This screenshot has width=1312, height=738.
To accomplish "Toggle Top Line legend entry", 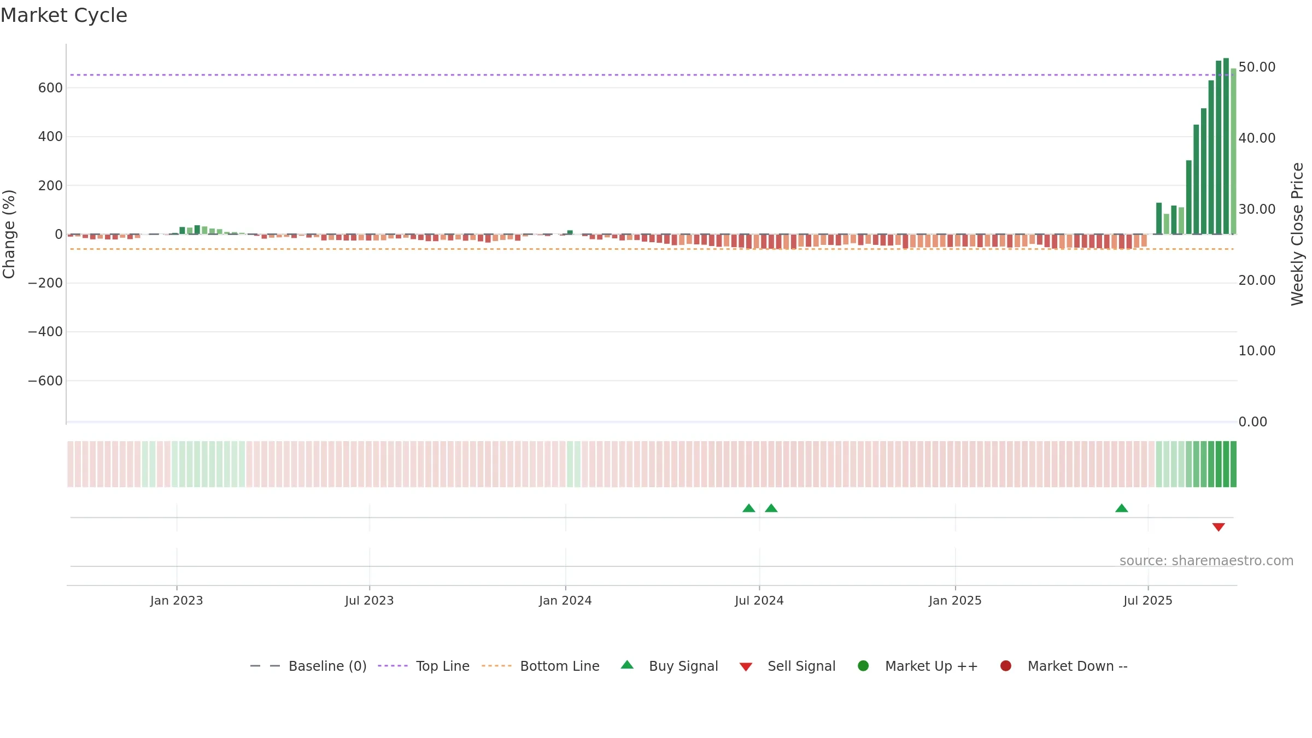I will (424, 666).
